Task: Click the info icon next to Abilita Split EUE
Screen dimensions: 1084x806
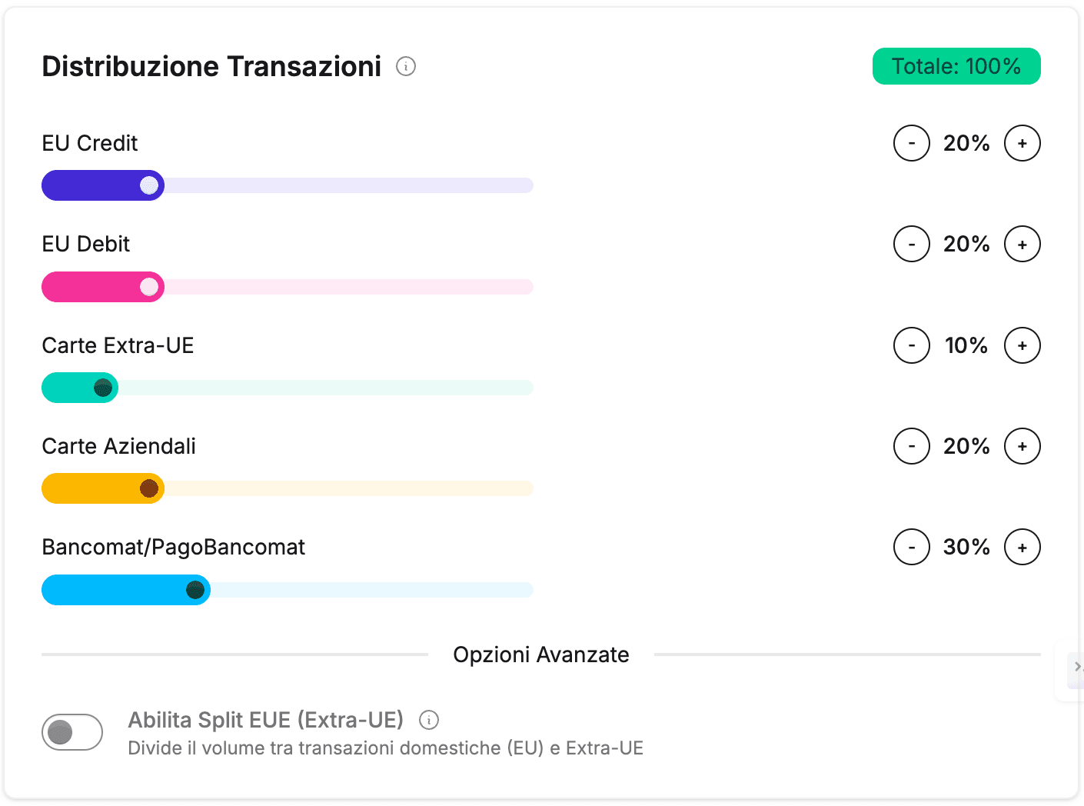Action: [429, 720]
